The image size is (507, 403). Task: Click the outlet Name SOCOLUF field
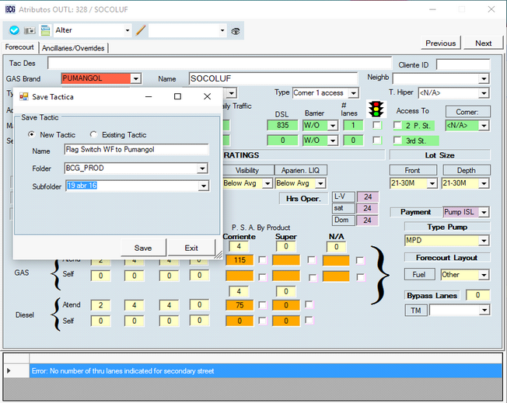[x=273, y=78]
